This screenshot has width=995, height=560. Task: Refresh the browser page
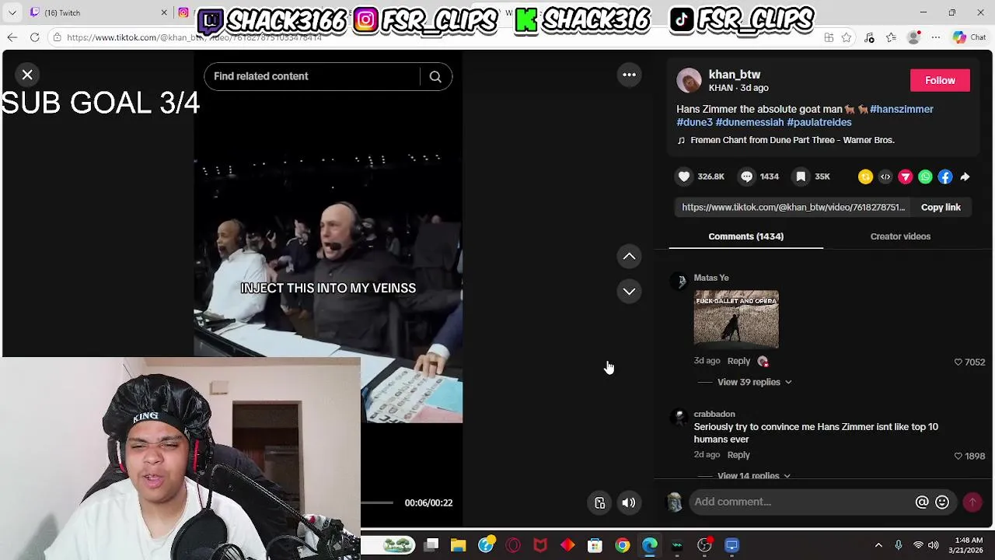point(35,37)
